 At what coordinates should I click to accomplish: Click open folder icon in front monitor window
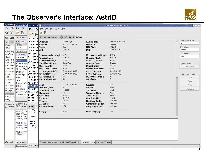(41, 33)
